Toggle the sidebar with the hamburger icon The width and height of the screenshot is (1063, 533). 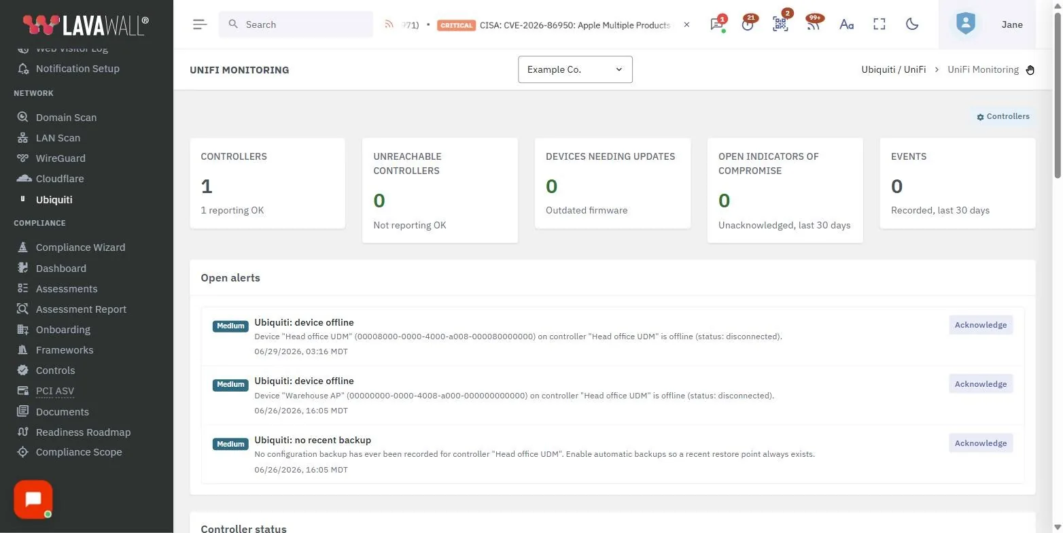(x=199, y=24)
